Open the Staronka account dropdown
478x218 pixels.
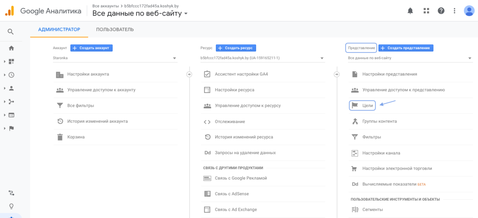click(x=115, y=58)
